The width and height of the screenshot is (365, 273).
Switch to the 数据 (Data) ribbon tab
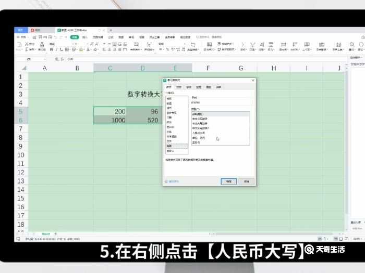[x=121, y=37]
